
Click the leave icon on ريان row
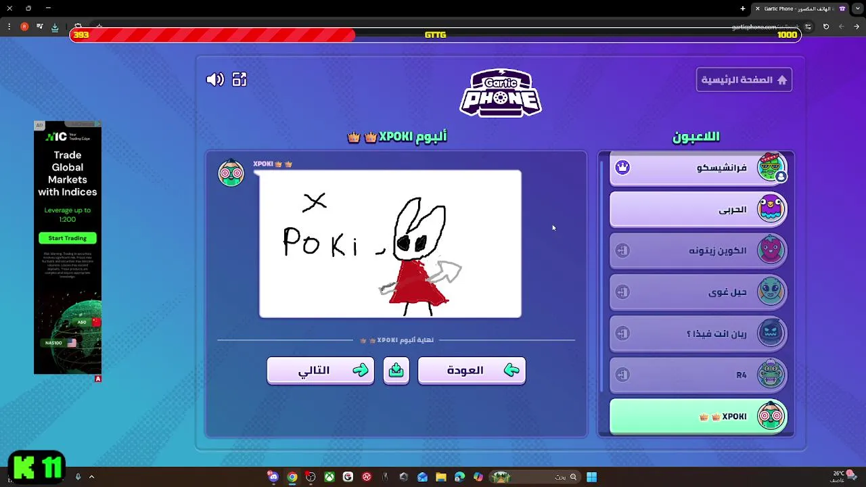[x=622, y=333]
